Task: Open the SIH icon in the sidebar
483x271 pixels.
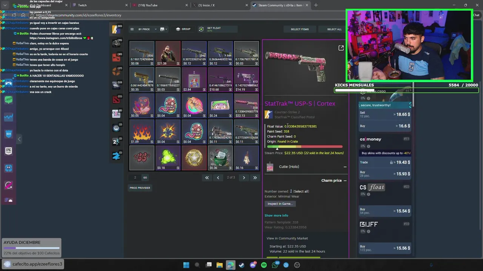Action: 8,134
